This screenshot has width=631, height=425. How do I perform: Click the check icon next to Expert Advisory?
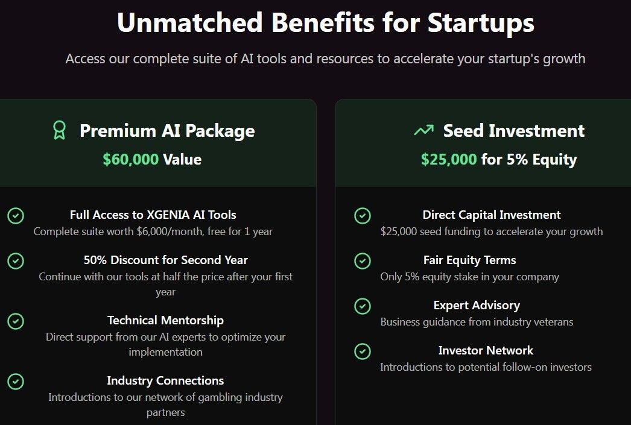point(363,306)
